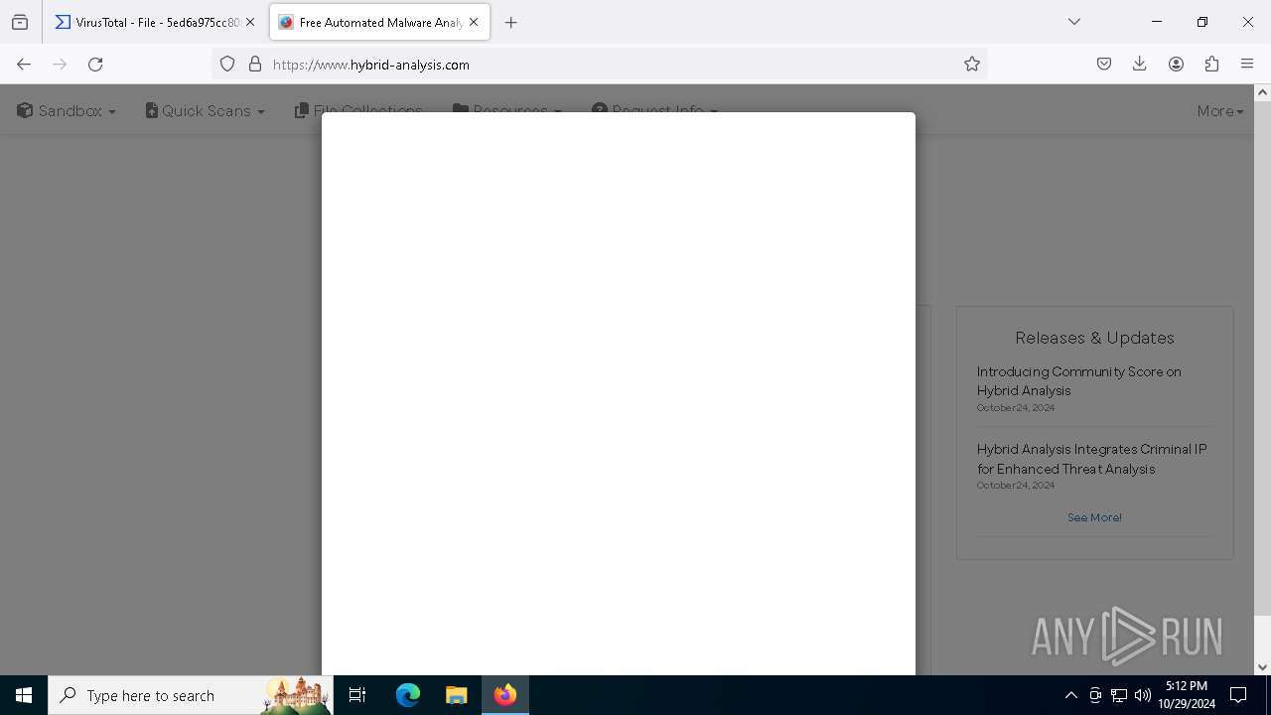Click page scrollbar up arrow
This screenshot has height=715, width=1271.
tap(1262, 92)
